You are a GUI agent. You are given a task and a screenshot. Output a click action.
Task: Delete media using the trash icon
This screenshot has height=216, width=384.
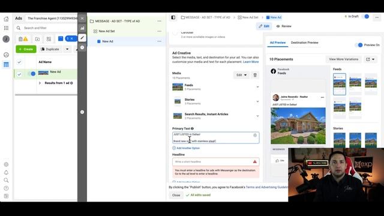coord(255,75)
